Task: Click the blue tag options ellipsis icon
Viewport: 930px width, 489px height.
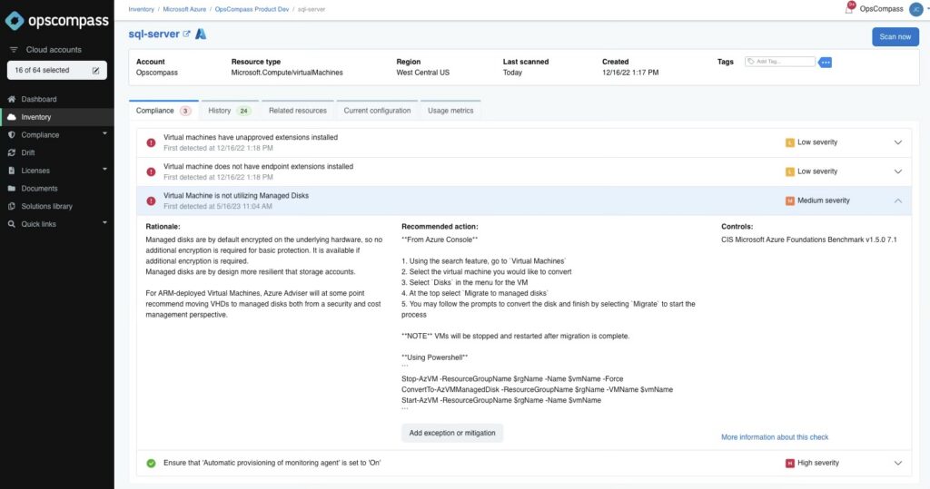Action: pyautogui.click(x=825, y=62)
